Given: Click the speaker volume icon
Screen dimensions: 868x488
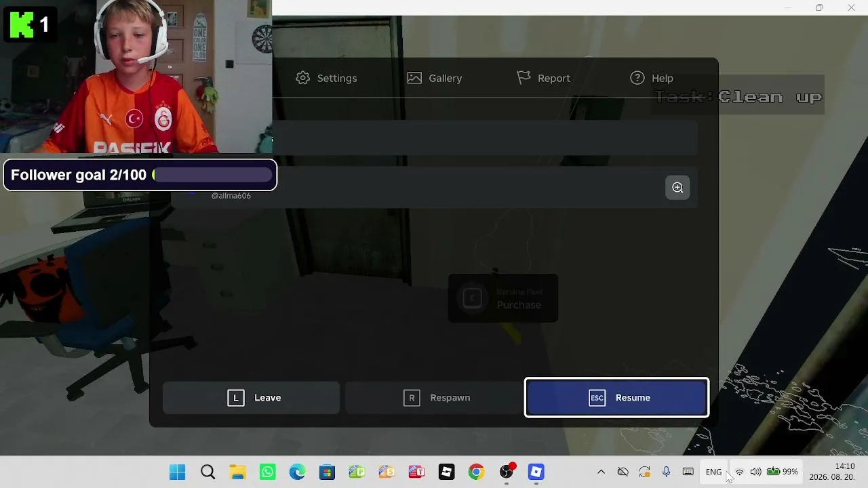Looking at the screenshot, I should click(x=755, y=472).
